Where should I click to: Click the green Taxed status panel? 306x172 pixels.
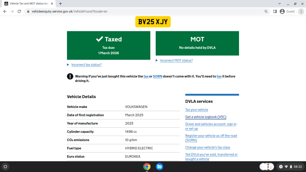pyautogui.click(x=109, y=45)
